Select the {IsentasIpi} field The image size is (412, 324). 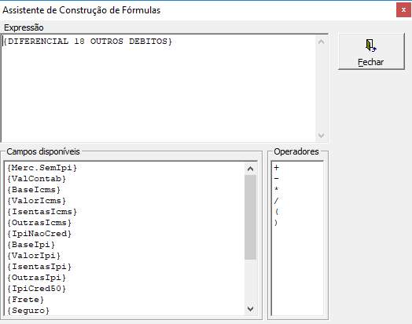click(39, 267)
